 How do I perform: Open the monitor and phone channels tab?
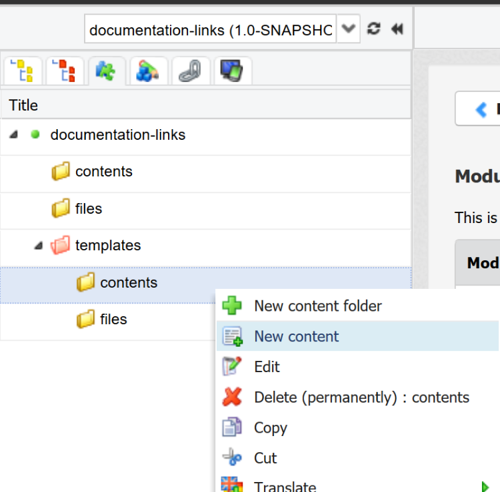tap(233, 71)
